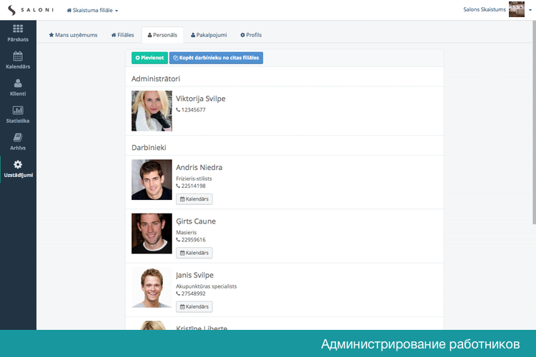Go to Klienti in the sidebar
The width and height of the screenshot is (536, 357).
(x=18, y=87)
